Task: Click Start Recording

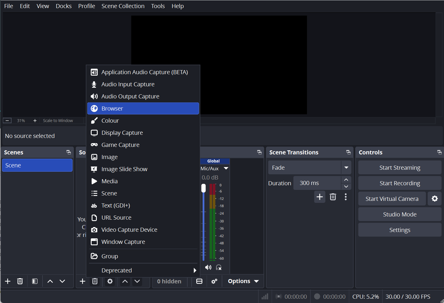Action: click(x=399, y=183)
